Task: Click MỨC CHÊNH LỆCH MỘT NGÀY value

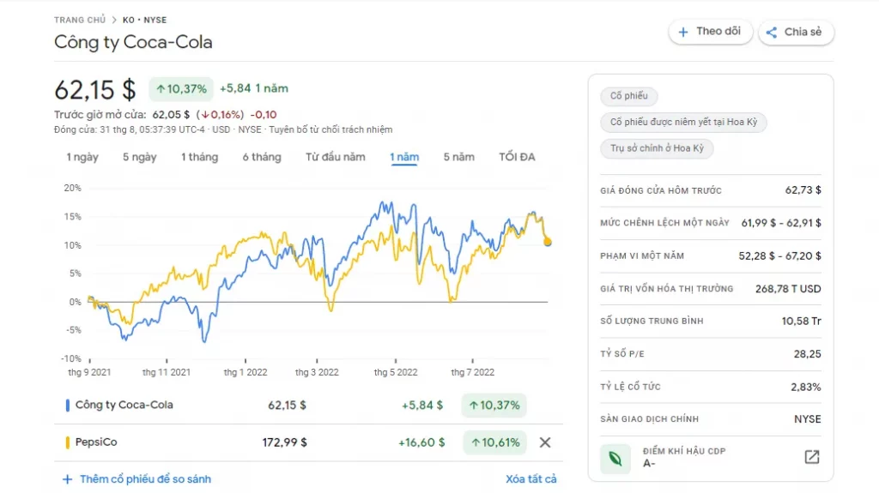Action: coord(781,224)
